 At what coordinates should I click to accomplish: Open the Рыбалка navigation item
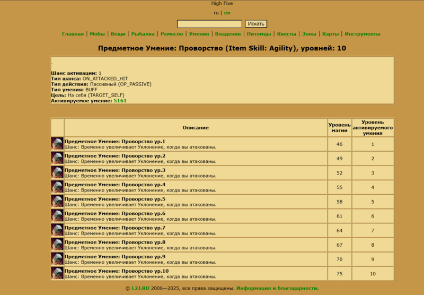[143, 34]
